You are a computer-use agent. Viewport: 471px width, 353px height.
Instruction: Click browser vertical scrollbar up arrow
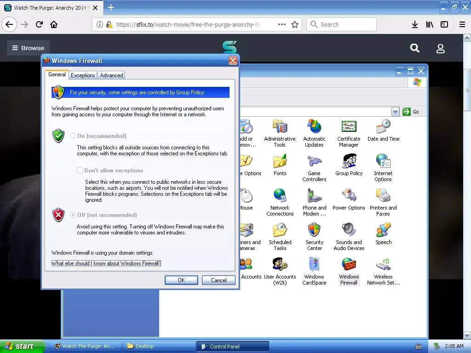[x=467, y=38]
